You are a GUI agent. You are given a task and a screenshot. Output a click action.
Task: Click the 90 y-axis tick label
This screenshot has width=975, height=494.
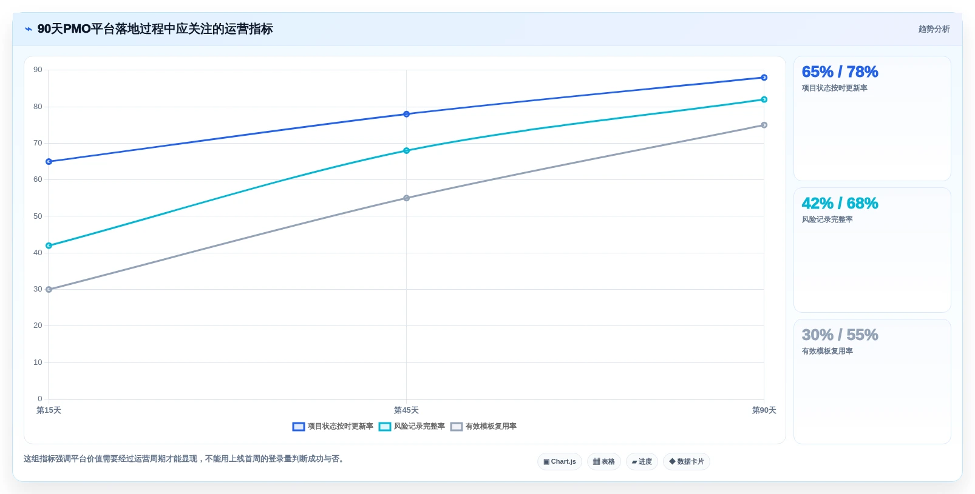pyautogui.click(x=38, y=70)
